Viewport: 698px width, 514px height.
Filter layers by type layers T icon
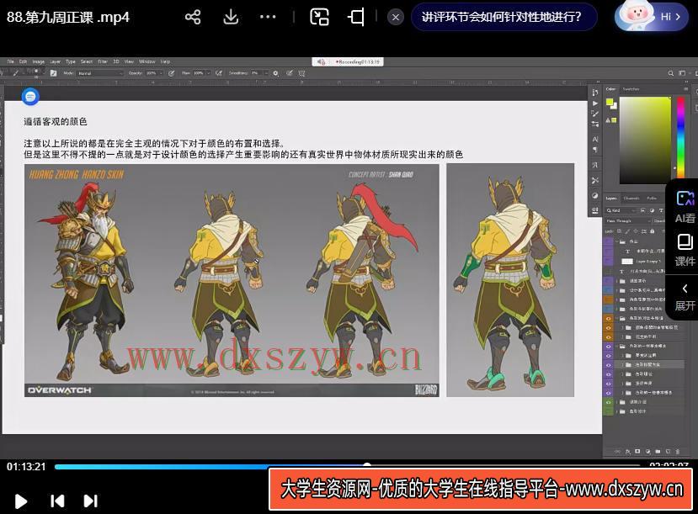(x=661, y=210)
